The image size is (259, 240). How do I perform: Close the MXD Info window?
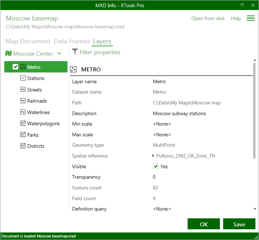pyautogui.click(x=253, y=5)
